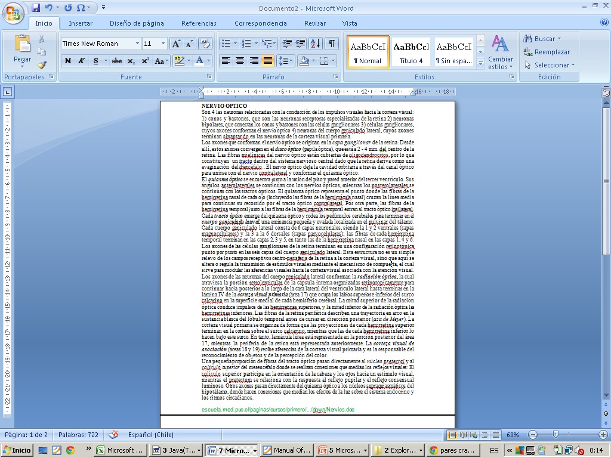The height and width of the screenshot is (458, 611).
Task: Apply subscript formatting icon
Action: (131, 61)
